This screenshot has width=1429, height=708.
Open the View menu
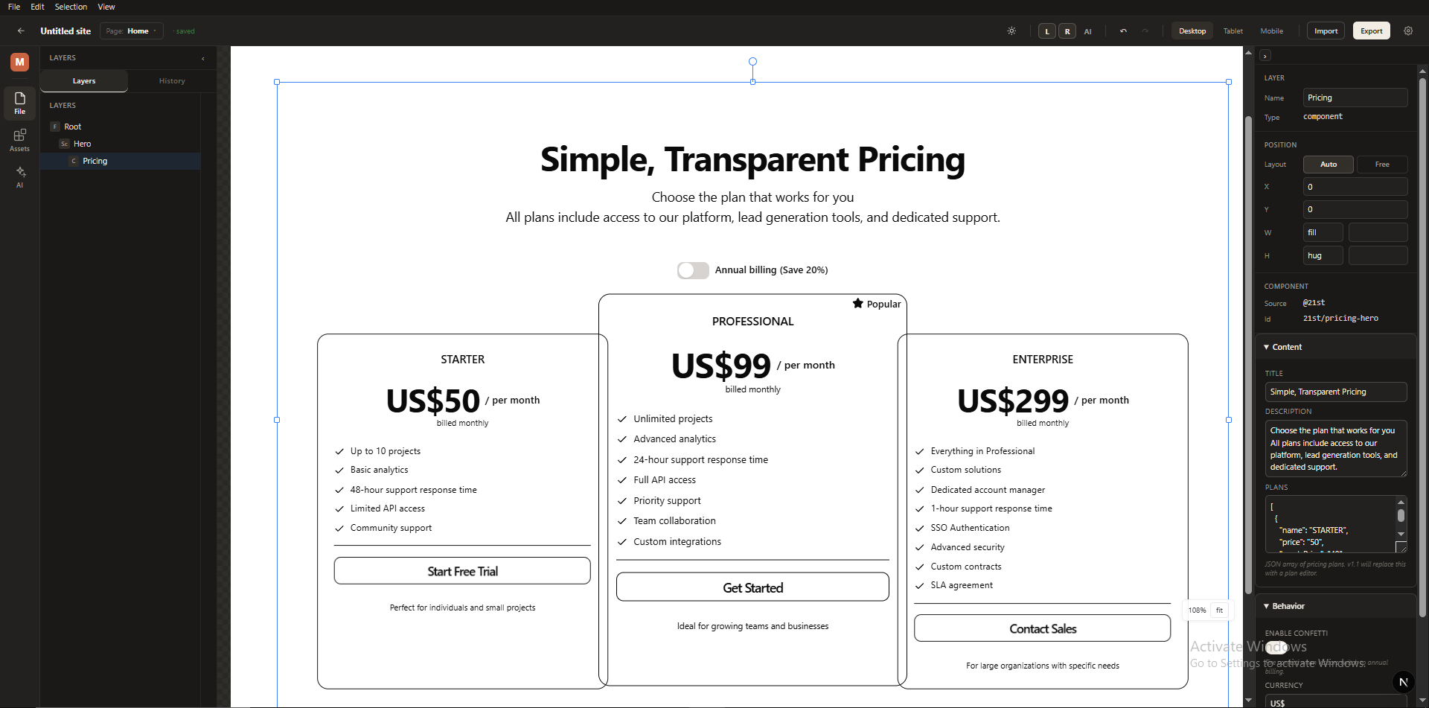[x=106, y=7]
